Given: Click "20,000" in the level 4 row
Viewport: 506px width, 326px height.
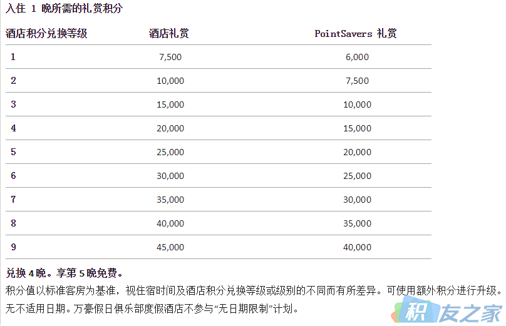Looking at the screenshot, I should (170, 128).
